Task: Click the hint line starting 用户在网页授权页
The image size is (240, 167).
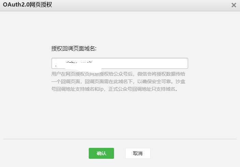Action: tap(118, 74)
